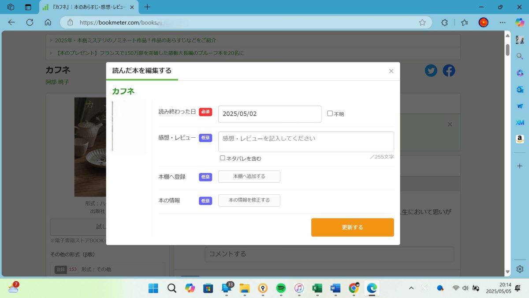Click the browser refresh icon
Viewport: 529px width, 298px height.
pos(30,23)
